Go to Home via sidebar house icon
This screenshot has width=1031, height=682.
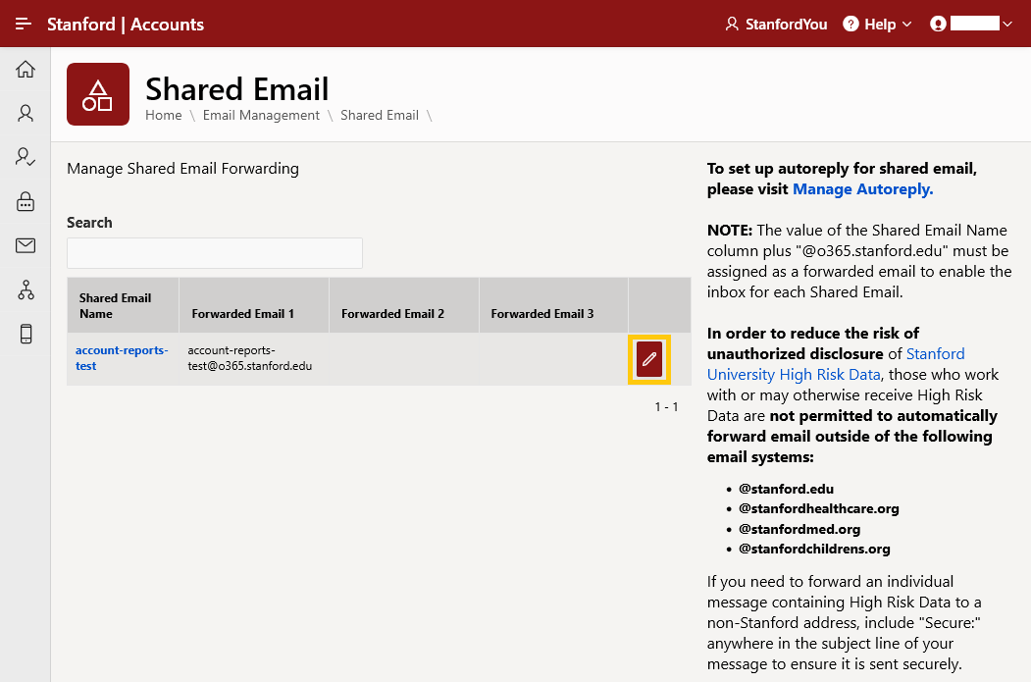point(26,69)
